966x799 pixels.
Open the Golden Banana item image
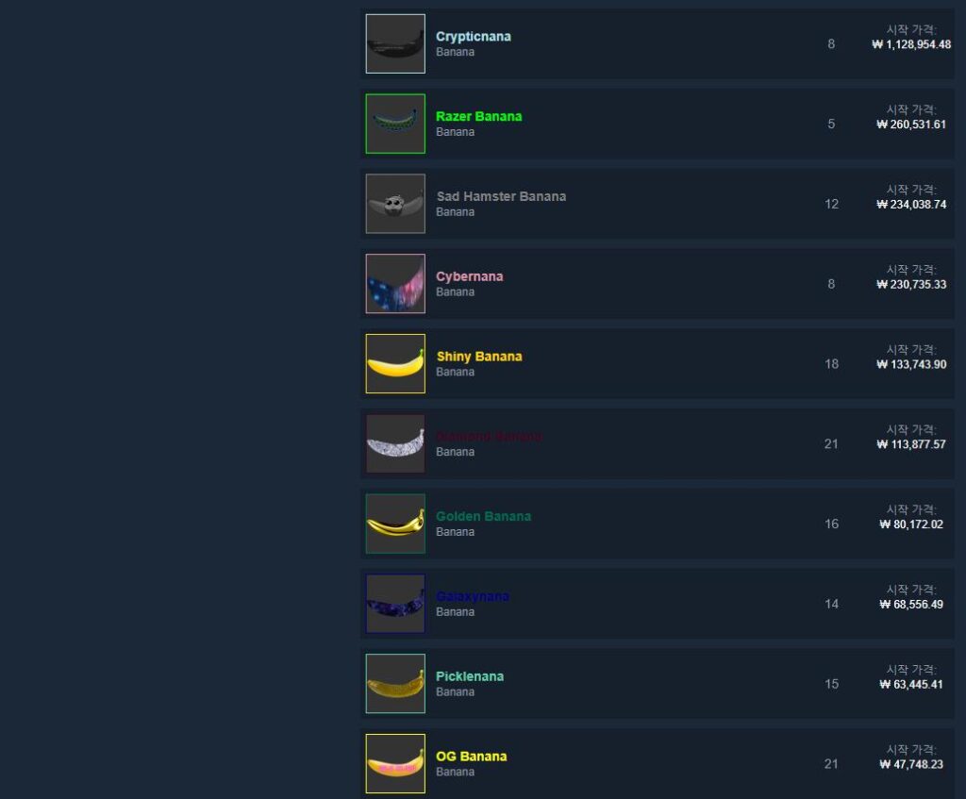pos(395,524)
